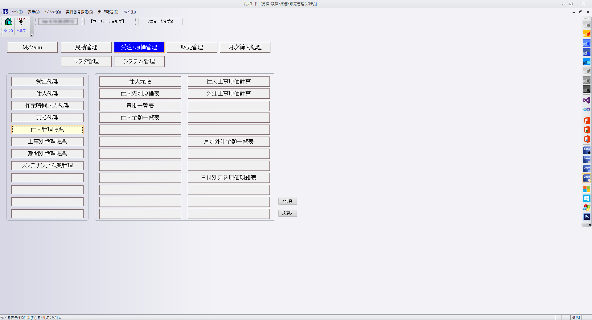Open the ファイル(F) menu
This screenshot has height=320, width=592.
click(x=17, y=12)
